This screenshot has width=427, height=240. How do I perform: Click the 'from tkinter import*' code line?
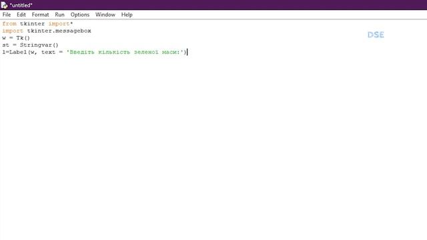click(x=37, y=24)
